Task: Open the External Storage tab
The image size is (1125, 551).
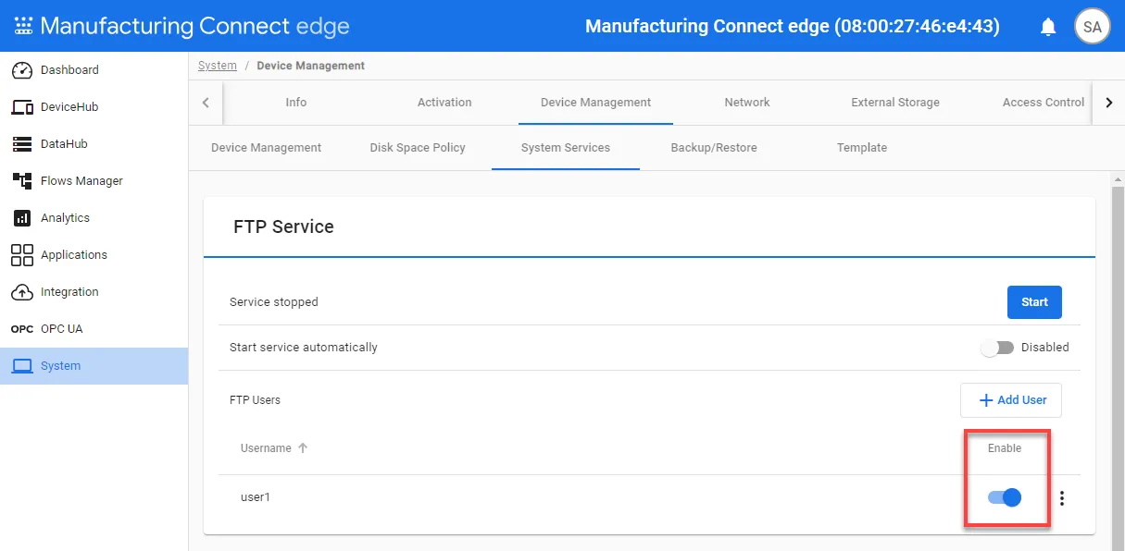Action: tap(895, 103)
